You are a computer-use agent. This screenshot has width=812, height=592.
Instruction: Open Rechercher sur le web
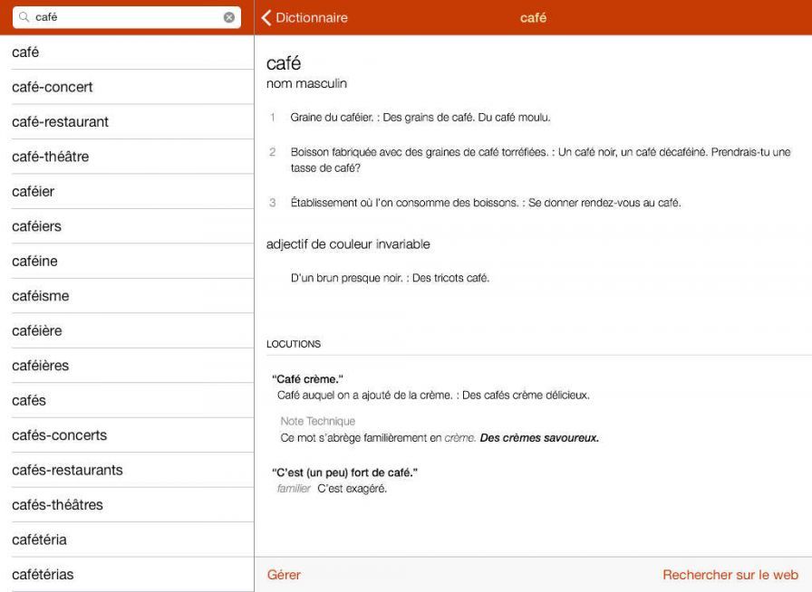click(730, 575)
